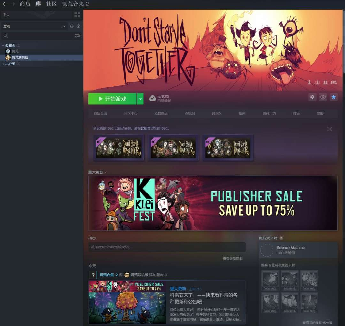This screenshot has height=326, width=345.
Task: Click the cloud status icon
Action: click(153, 98)
